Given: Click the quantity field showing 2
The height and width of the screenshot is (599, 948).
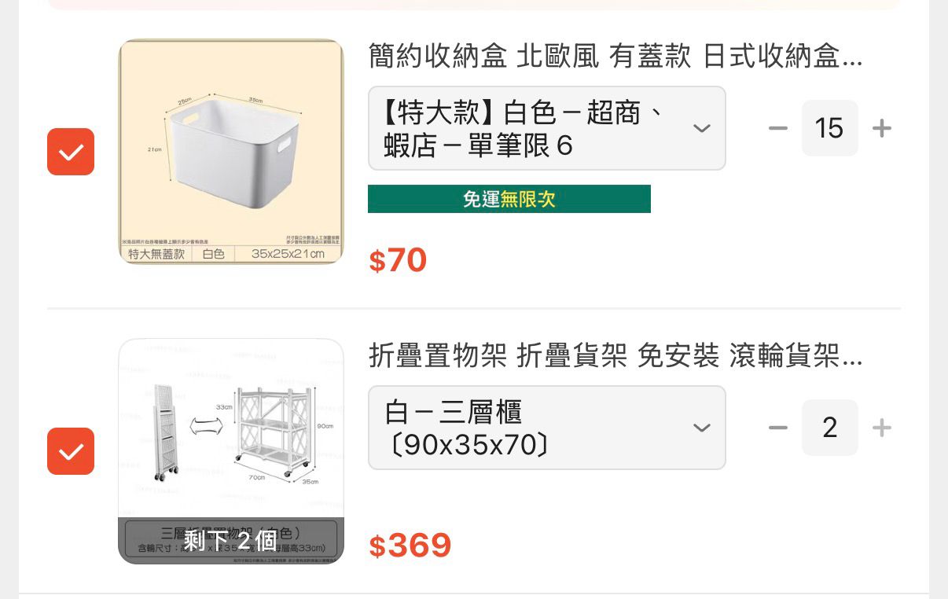Looking at the screenshot, I should coord(829,428).
